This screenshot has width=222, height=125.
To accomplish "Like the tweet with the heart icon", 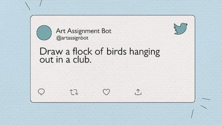I will [106, 92].
